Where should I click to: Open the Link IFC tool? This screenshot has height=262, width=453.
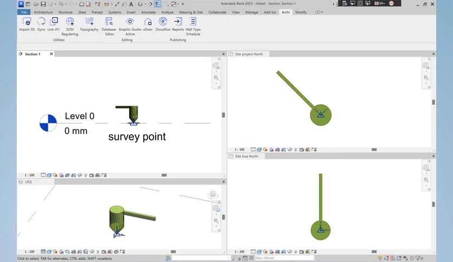click(54, 24)
